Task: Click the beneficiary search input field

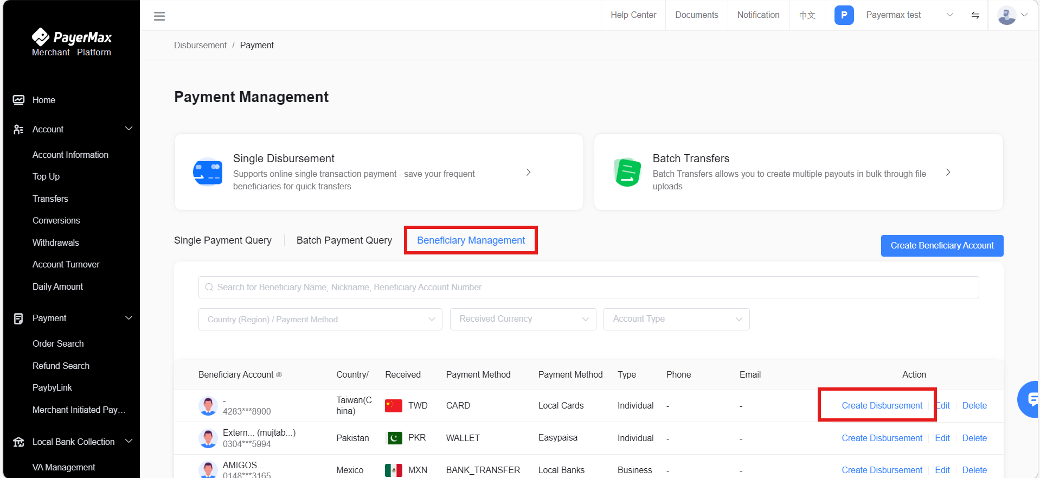Action: [589, 288]
